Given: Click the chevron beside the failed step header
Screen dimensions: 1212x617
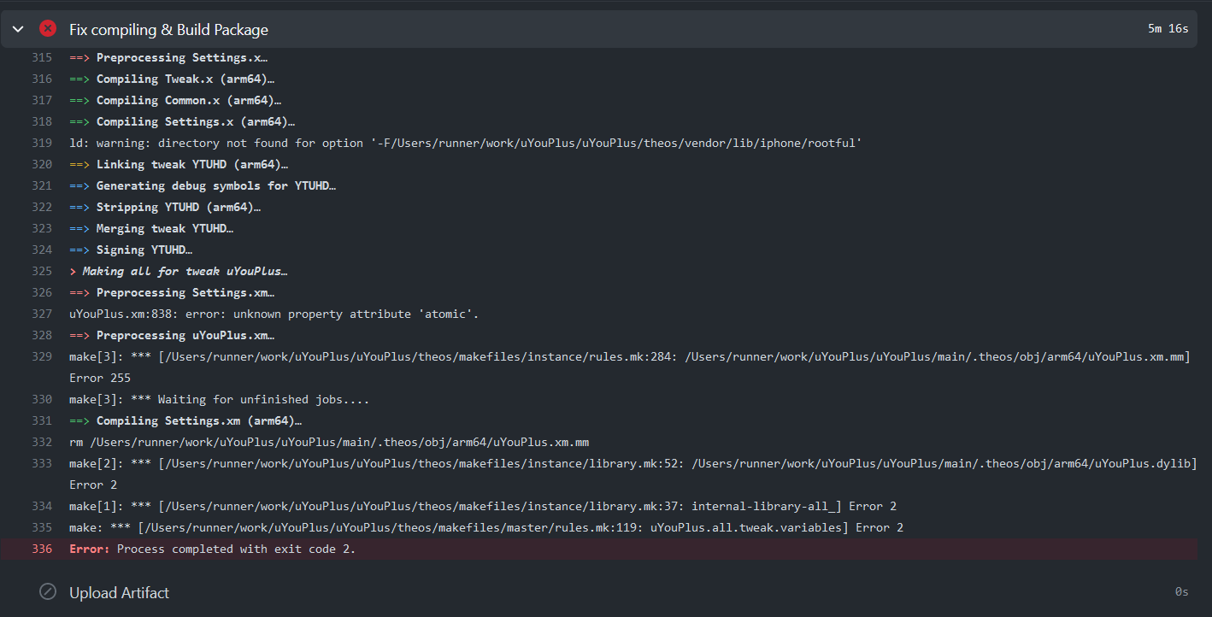Looking at the screenshot, I should [x=17, y=28].
